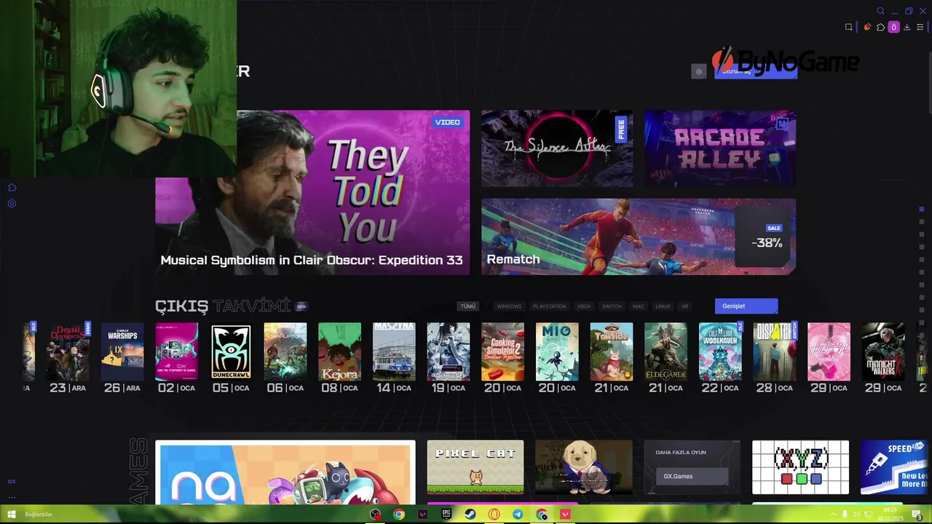
Task: Take a snapshot with the capture icon
Action: [848, 27]
